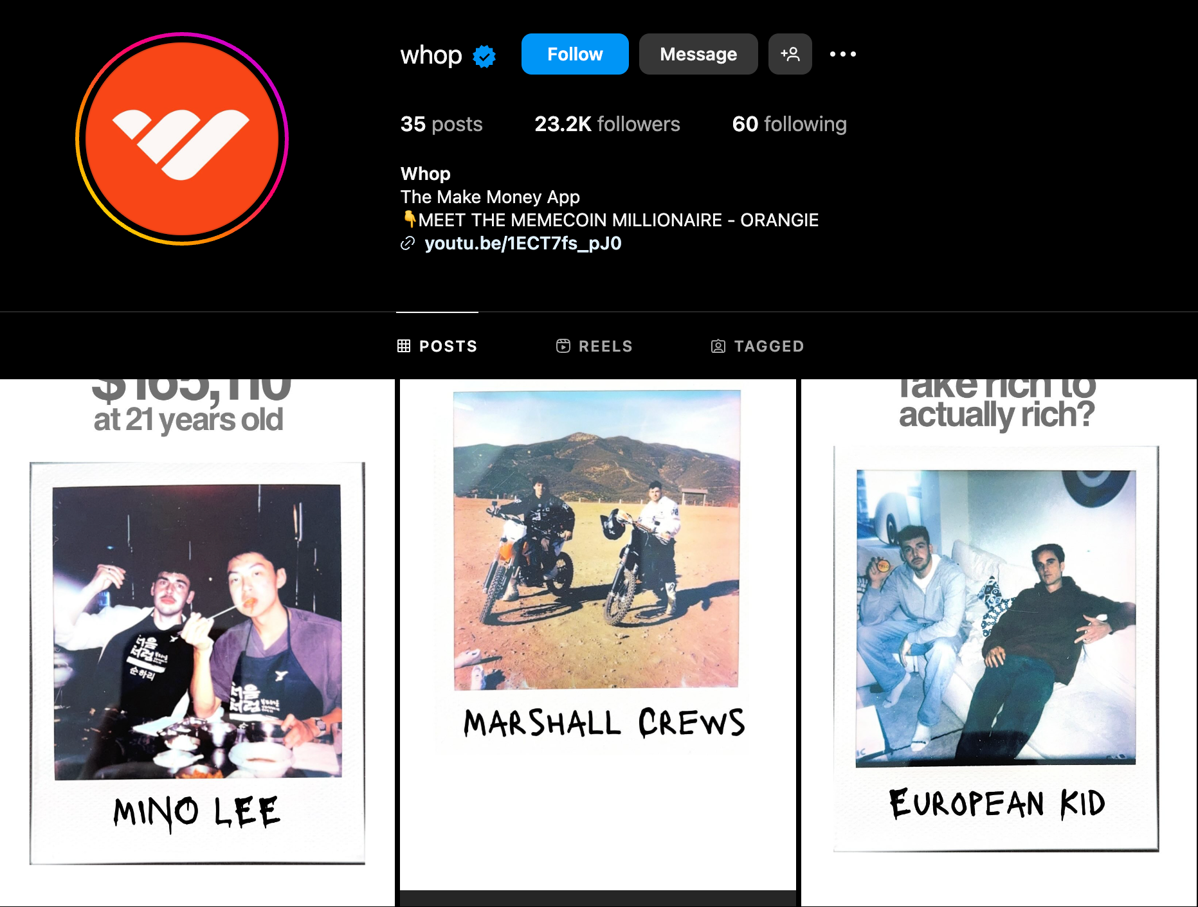
Task: Click the whop username heading
Action: click(x=431, y=55)
